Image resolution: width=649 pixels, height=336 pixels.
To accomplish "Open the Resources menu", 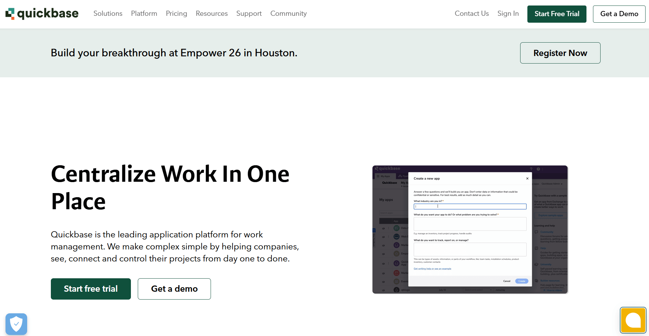I will click(x=212, y=14).
